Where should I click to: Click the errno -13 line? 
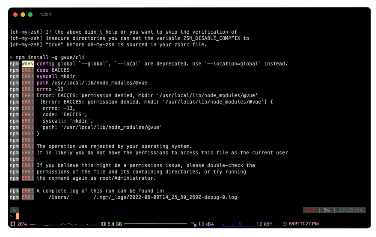coord(50,89)
